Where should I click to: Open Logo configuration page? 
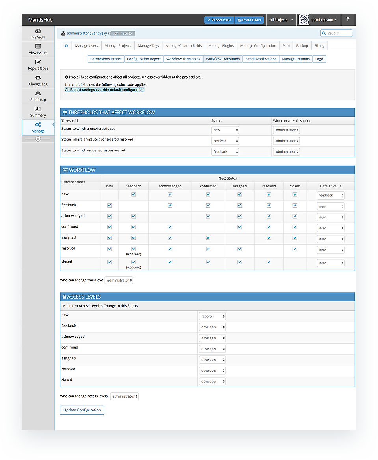[x=319, y=59]
